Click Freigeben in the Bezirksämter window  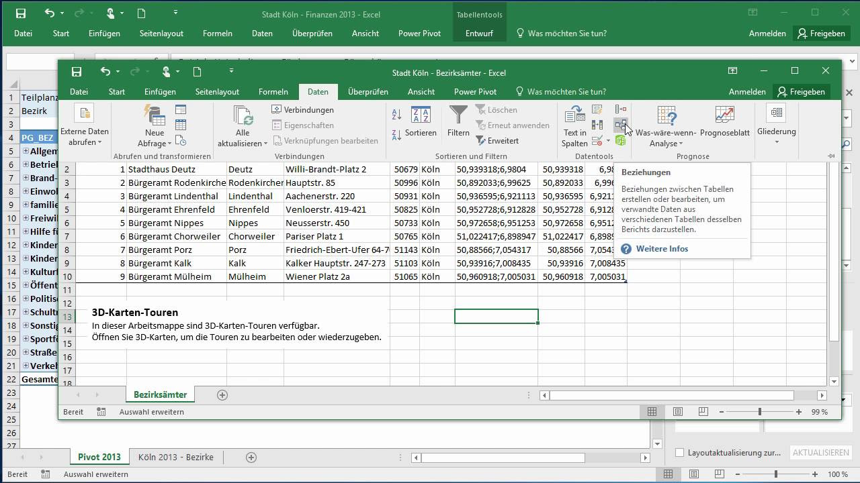click(x=802, y=92)
